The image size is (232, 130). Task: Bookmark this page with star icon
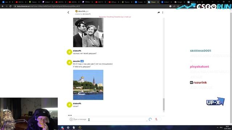click(178, 6)
